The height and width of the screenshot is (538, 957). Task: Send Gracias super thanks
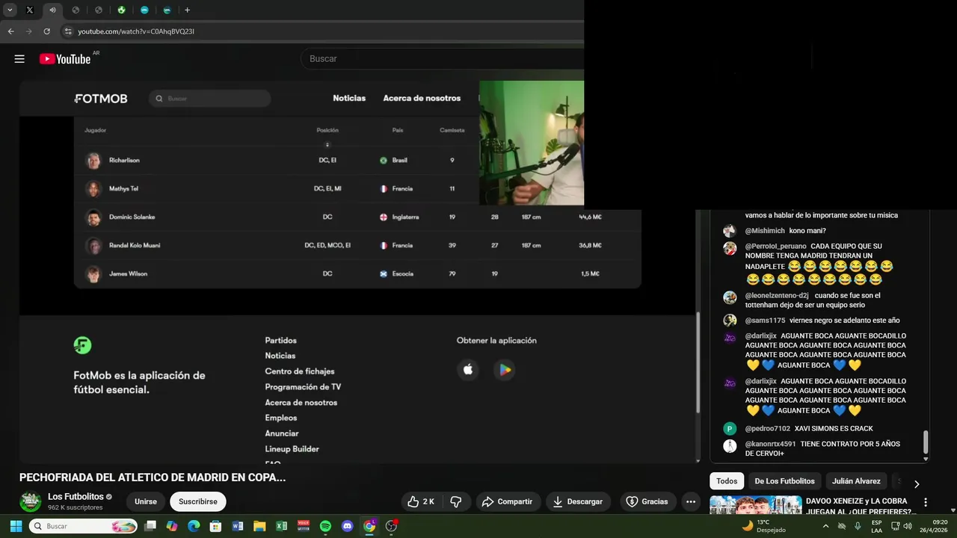(647, 501)
